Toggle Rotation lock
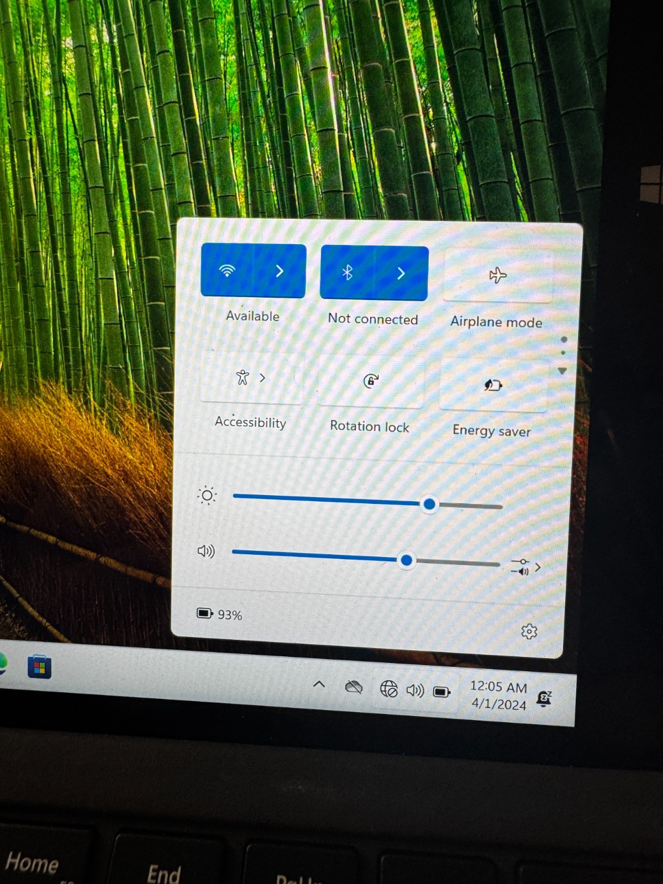The width and height of the screenshot is (663, 884). pos(371,381)
